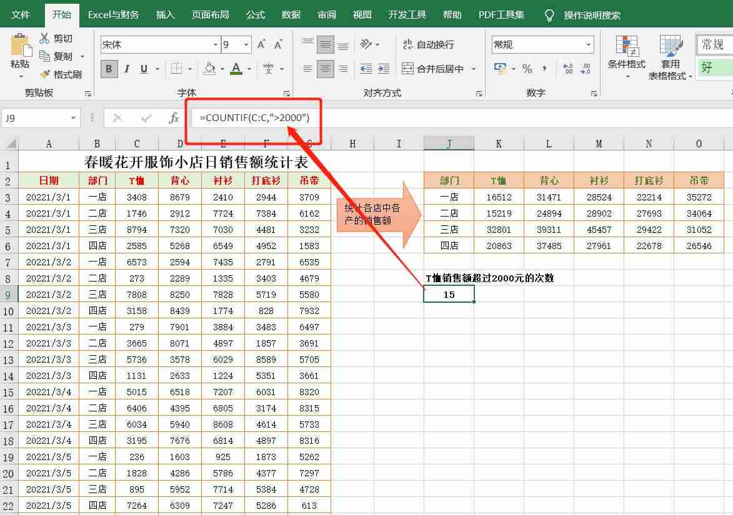
Task: Open the font size dropdown
Action: 246,44
